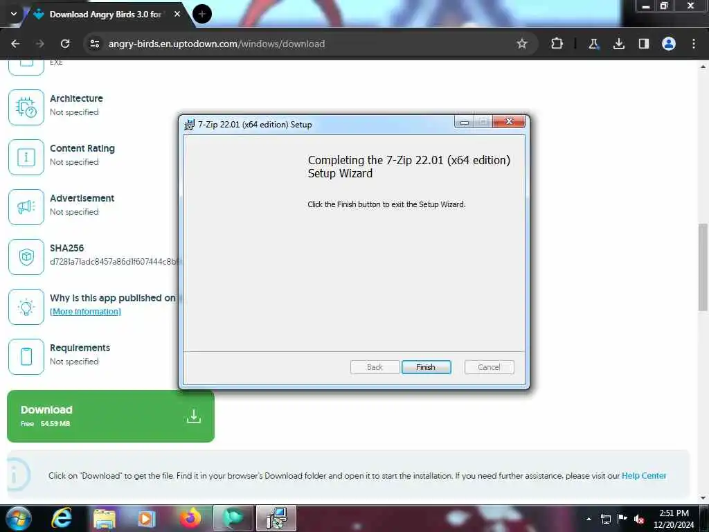The width and height of the screenshot is (709, 532).
Task: Click the muted volume tray icon
Action: click(x=639, y=519)
